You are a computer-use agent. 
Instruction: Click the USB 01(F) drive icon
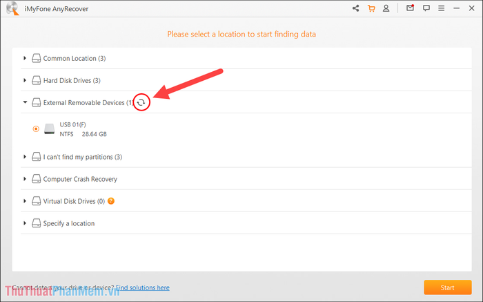click(49, 129)
